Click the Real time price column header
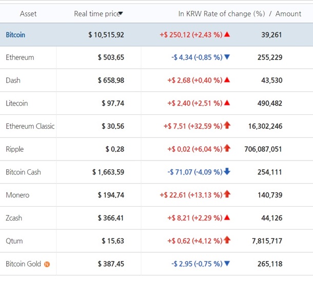This screenshot has height=281, width=313. (x=97, y=14)
